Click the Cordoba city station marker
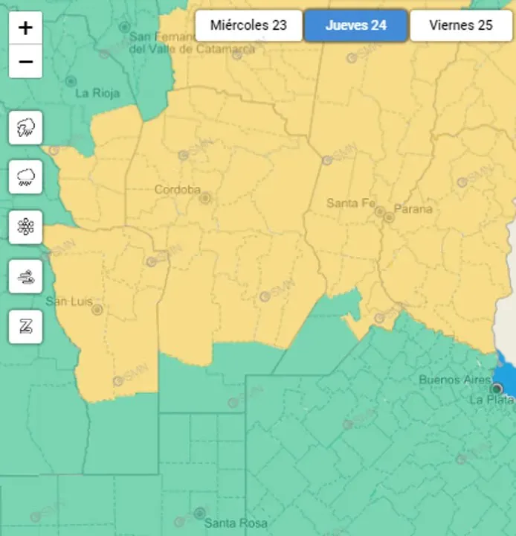The image size is (516, 536). [204, 198]
